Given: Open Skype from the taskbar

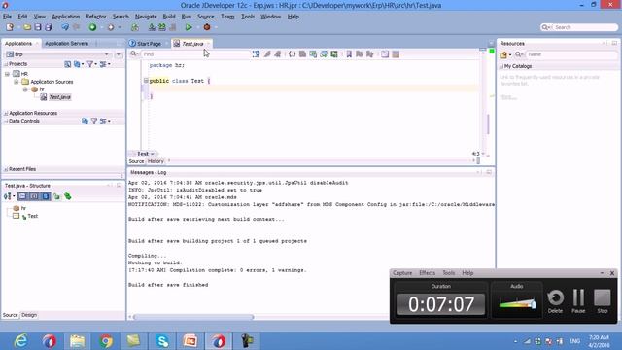Looking at the screenshot, I should pos(162,341).
